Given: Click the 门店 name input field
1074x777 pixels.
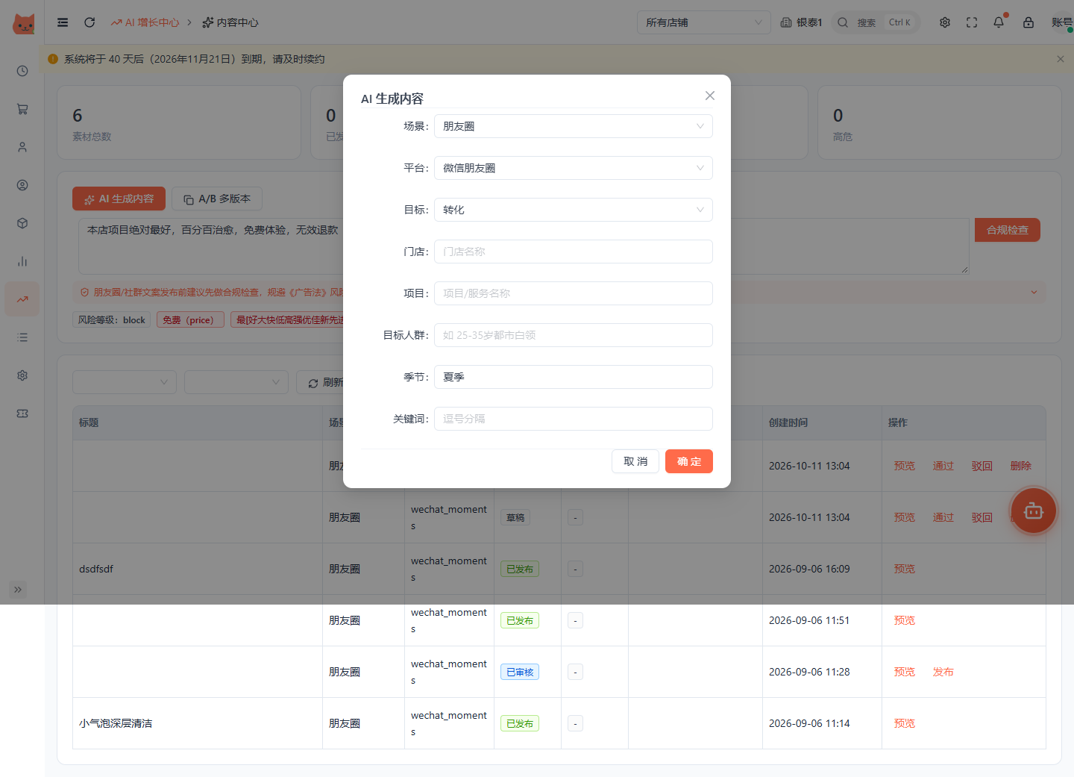Looking at the screenshot, I should (573, 252).
